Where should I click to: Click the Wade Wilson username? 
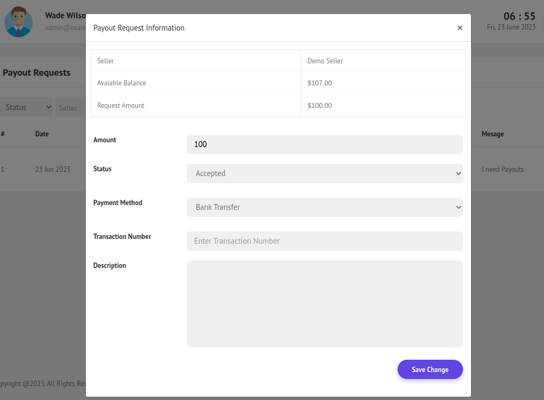pos(65,16)
